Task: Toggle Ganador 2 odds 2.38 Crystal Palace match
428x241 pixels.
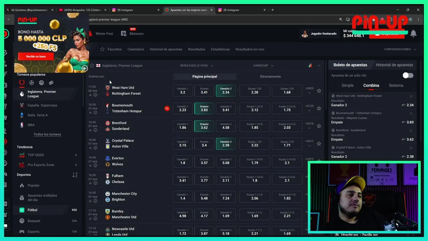Action: click(x=226, y=144)
